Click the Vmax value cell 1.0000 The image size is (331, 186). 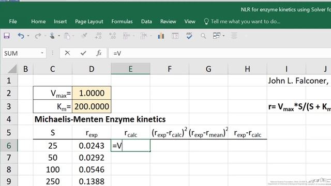(x=92, y=93)
